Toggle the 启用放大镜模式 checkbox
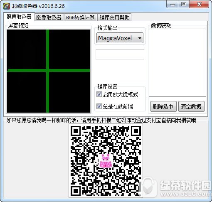212x202 pixels. [x=99, y=94]
